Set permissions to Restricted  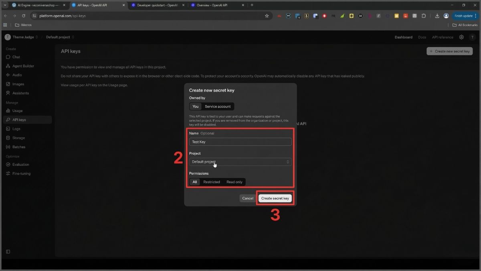[211, 182]
